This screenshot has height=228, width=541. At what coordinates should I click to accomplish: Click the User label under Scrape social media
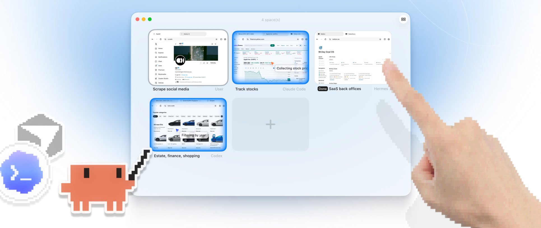click(x=219, y=89)
